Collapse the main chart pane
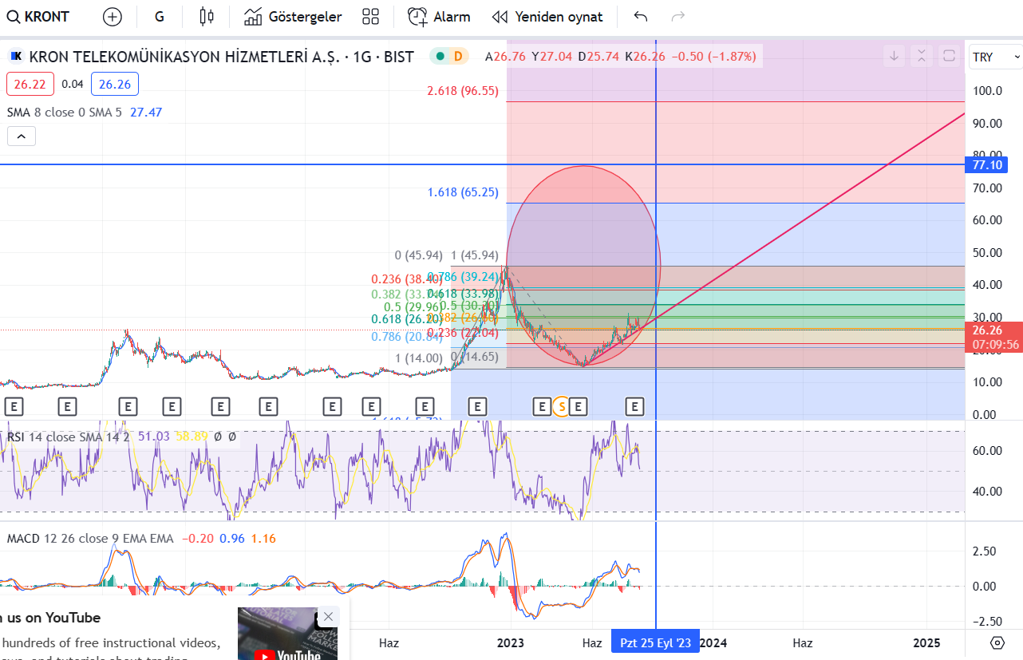The image size is (1023, 660). coord(922,56)
